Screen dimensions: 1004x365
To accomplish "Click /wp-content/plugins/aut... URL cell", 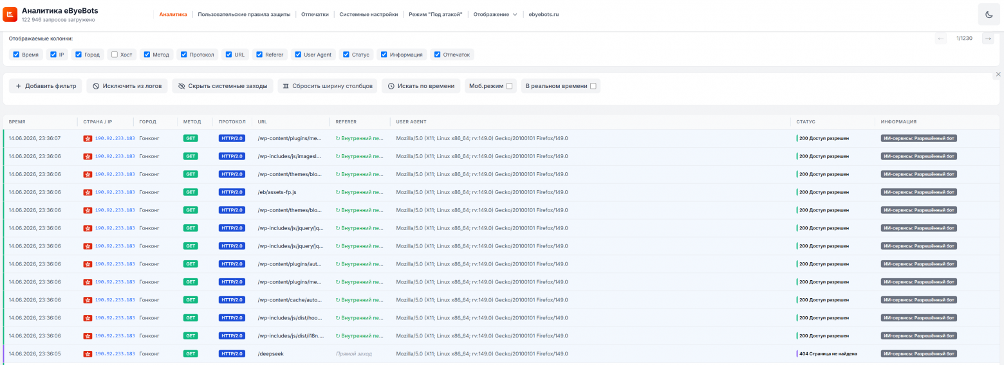I will pyautogui.click(x=290, y=264).
